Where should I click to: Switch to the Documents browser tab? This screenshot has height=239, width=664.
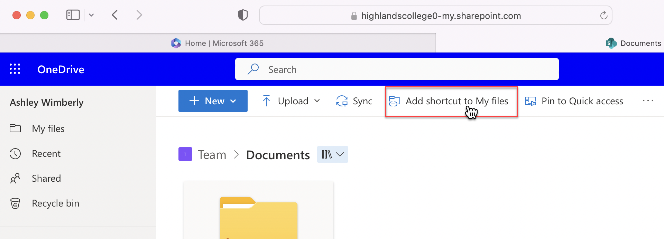pyautogui.click(x=634, y=43)
